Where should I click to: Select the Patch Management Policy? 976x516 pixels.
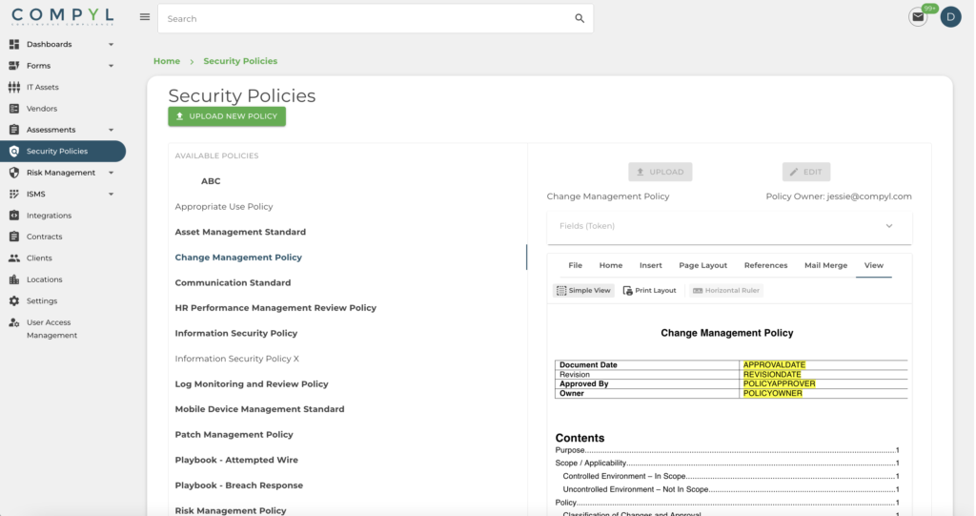(234, 435)
